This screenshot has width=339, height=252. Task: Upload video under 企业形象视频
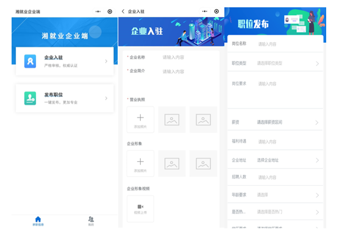tap(140, 209)
